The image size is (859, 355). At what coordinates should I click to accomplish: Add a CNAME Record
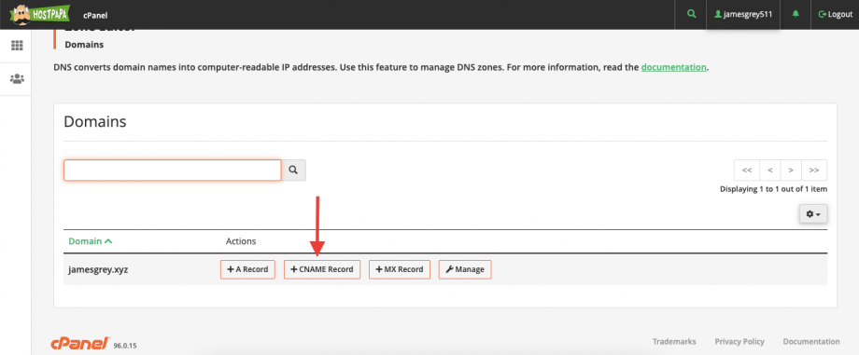322,269
